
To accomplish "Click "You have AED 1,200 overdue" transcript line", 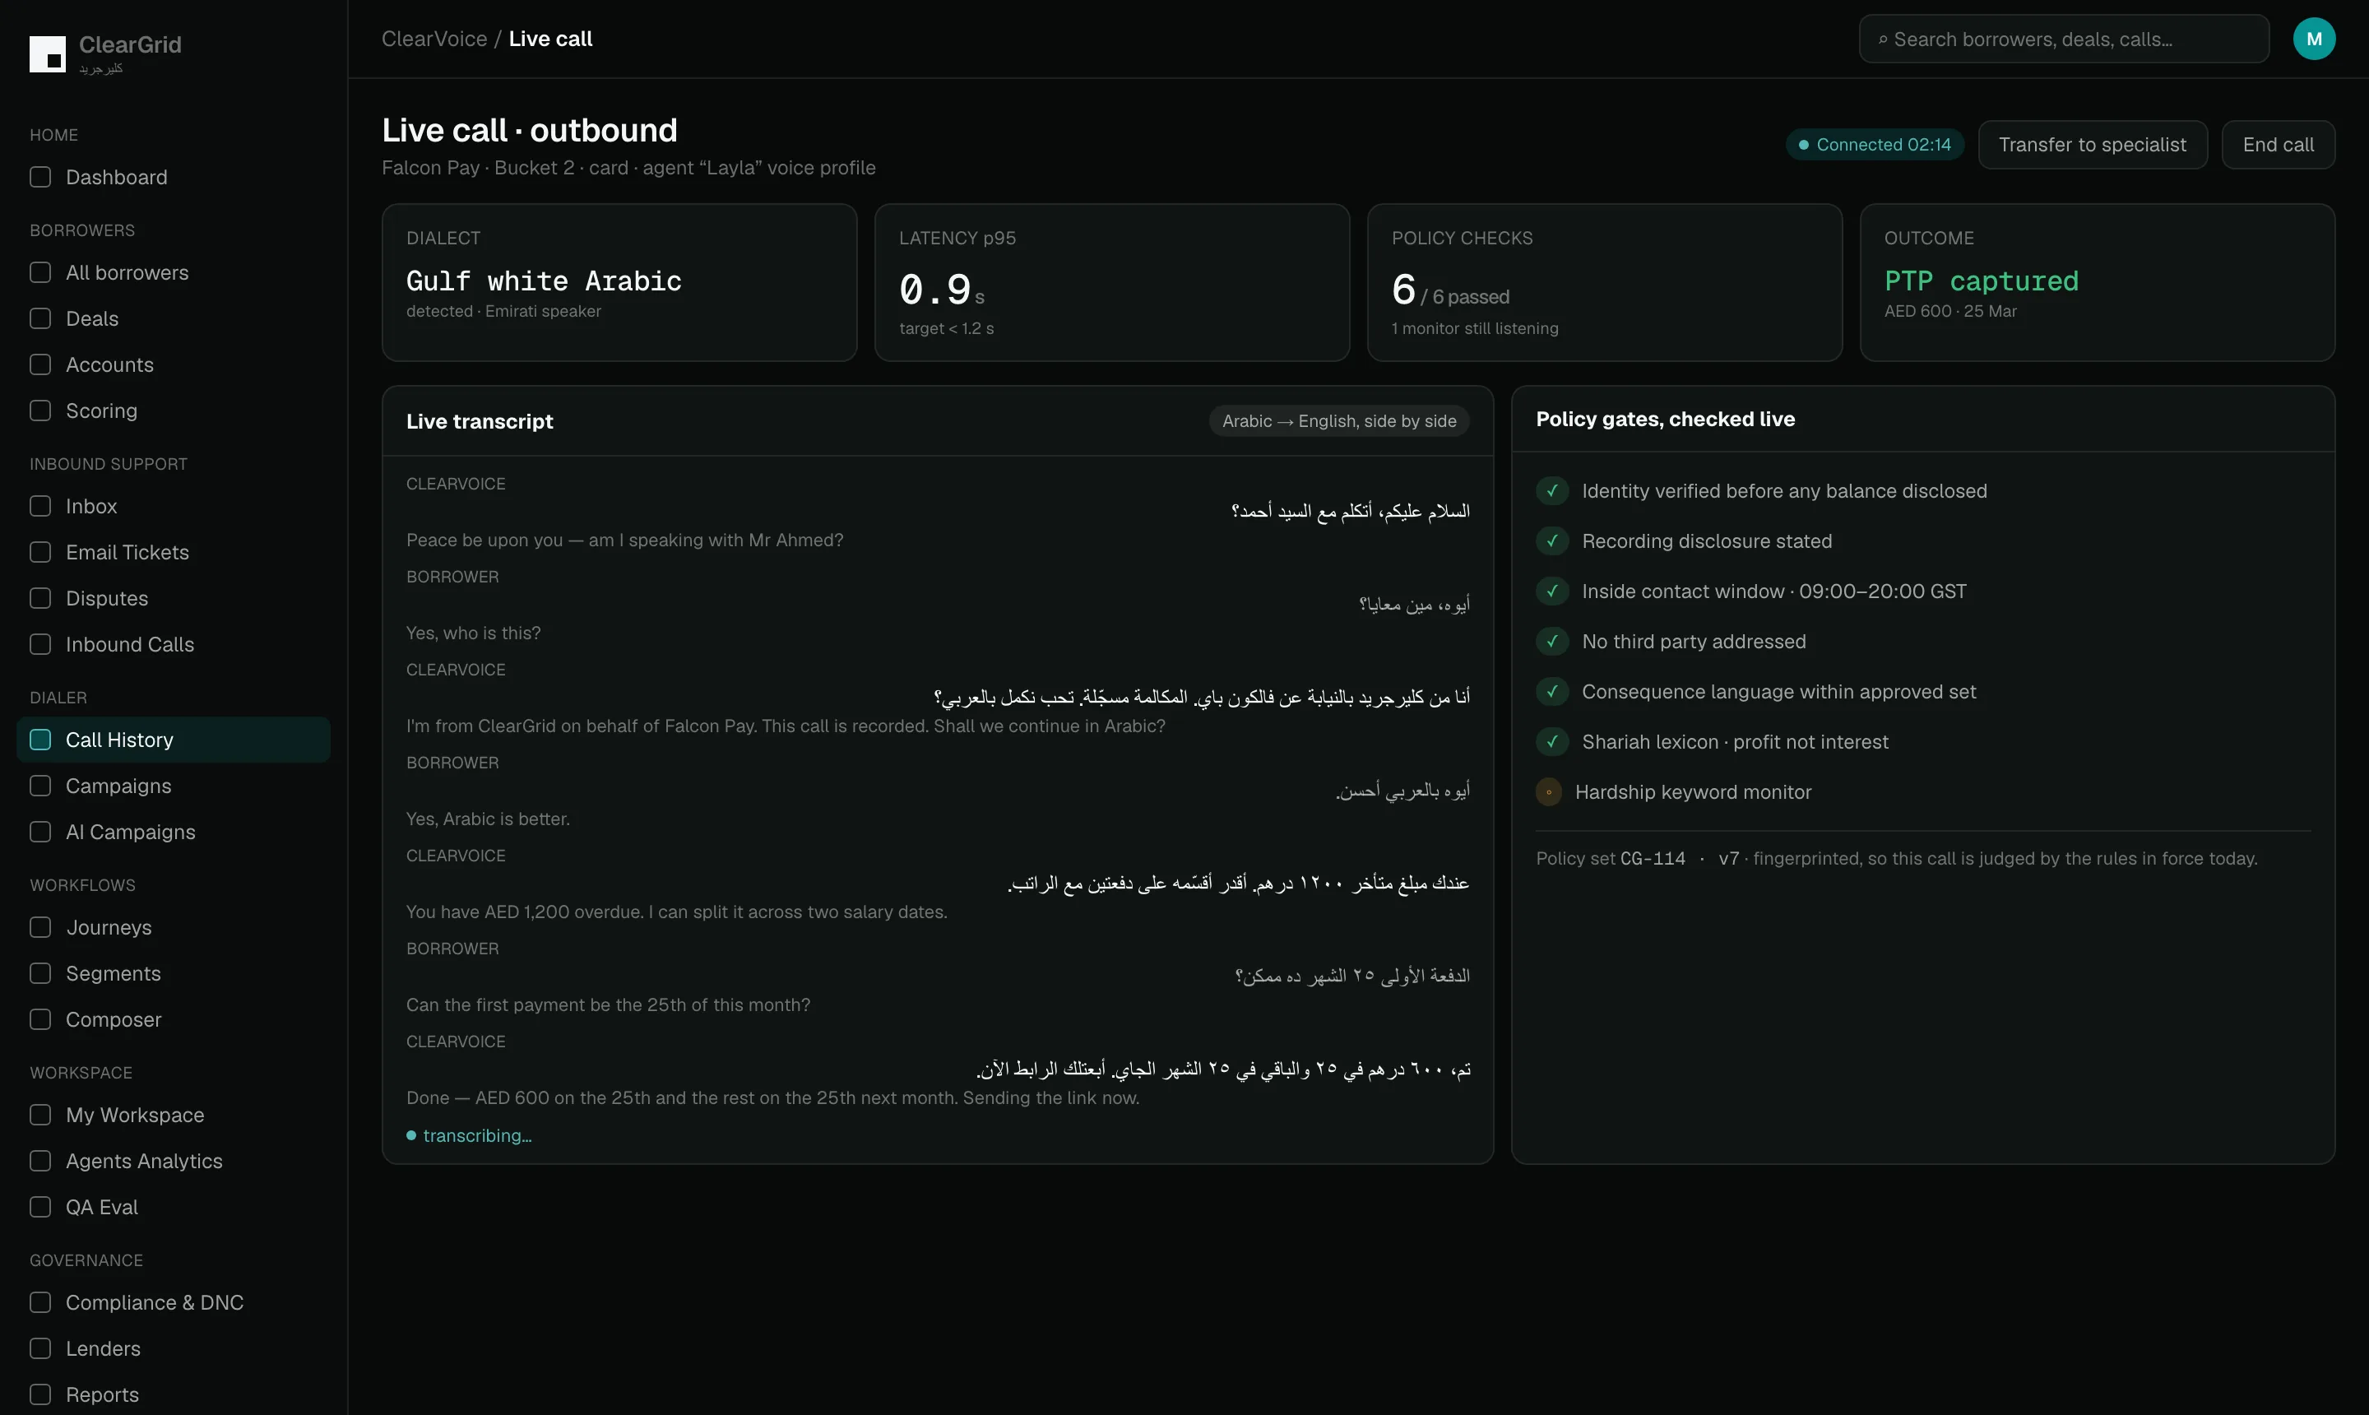I will 676,912.
